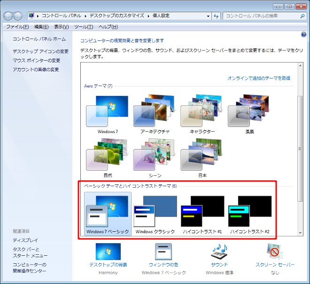
Task: Apply the ハイコントラスト #2 theme
Action: 249,214
